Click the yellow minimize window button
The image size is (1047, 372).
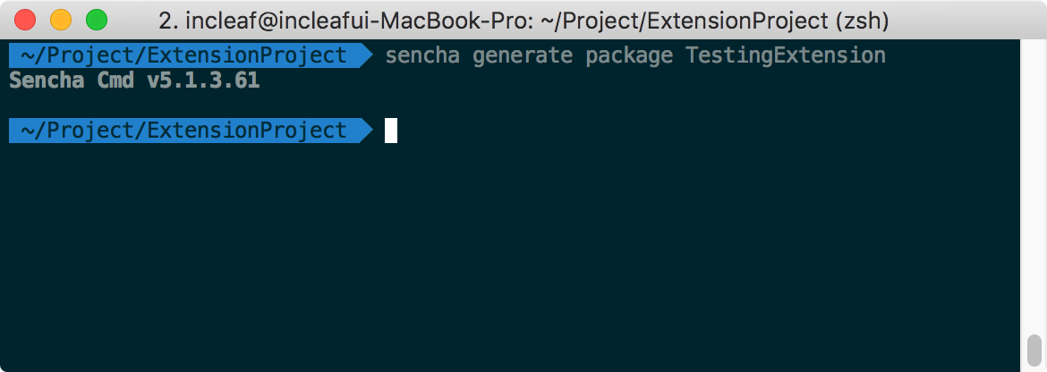click(61, 19)
